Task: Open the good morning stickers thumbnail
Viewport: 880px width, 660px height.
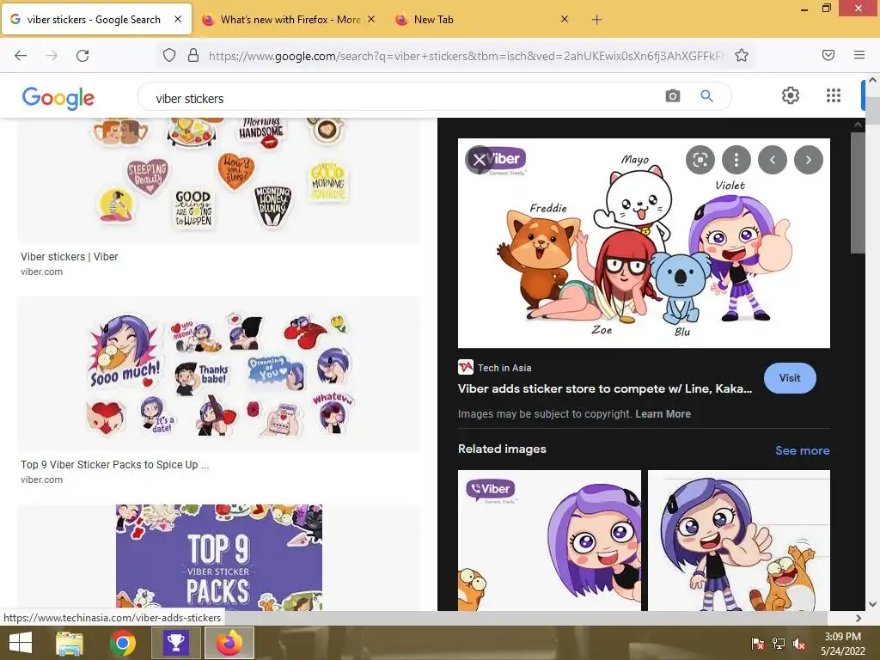Action: [x=218, y=180]
